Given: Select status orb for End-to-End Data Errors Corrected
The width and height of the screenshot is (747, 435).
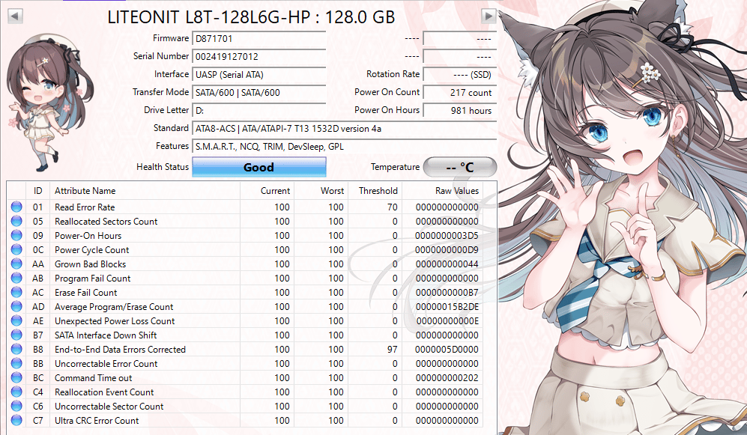Looking at the screenshot, I should click(16, 350).
